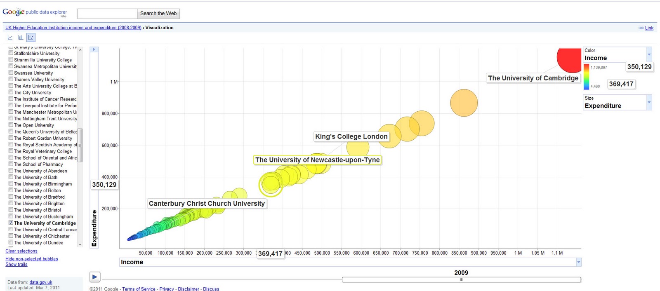Click the Search the Web button
The image size is (660, 291).
(x=158, y=14)
